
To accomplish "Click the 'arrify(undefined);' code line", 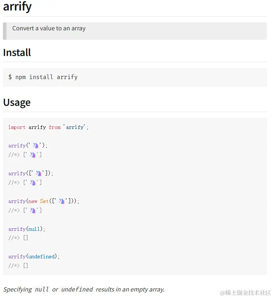I will pyautogui.click(x=34, y=256).
